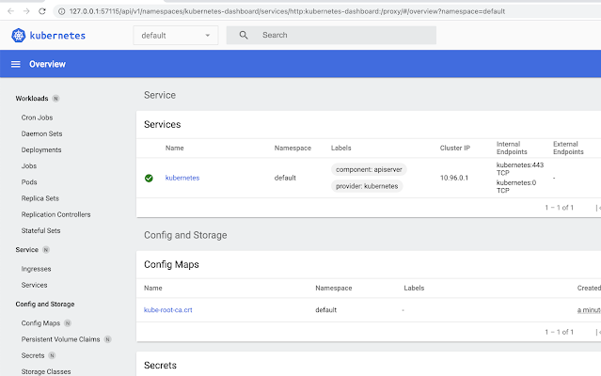
Task: Toggle the hamburger navigation menu
Action: click(x=16, y=64)
